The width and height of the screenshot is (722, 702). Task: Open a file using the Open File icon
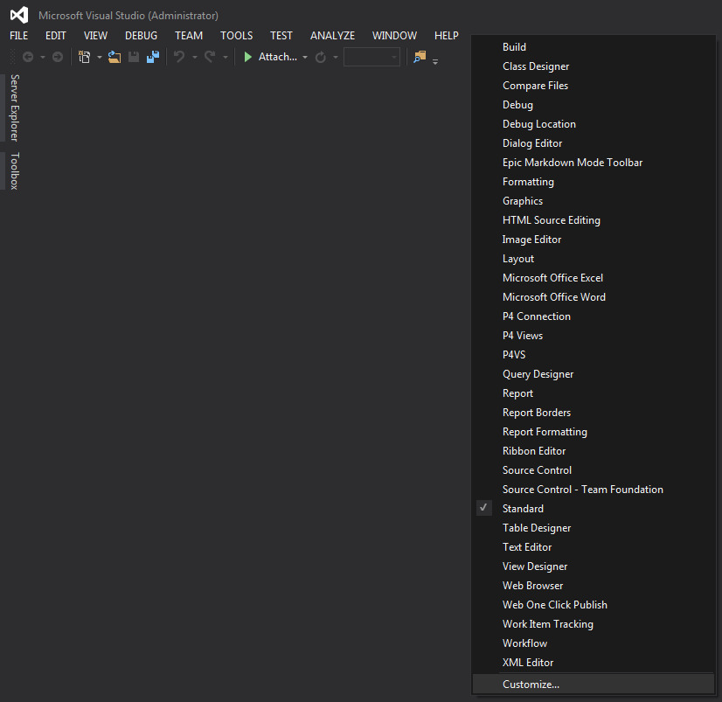[x=115, y=56]
